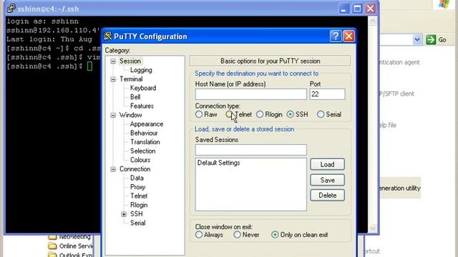Screen dimensions: 458x257
Task: Select Serial category in tree
Action: pos(137,223)
